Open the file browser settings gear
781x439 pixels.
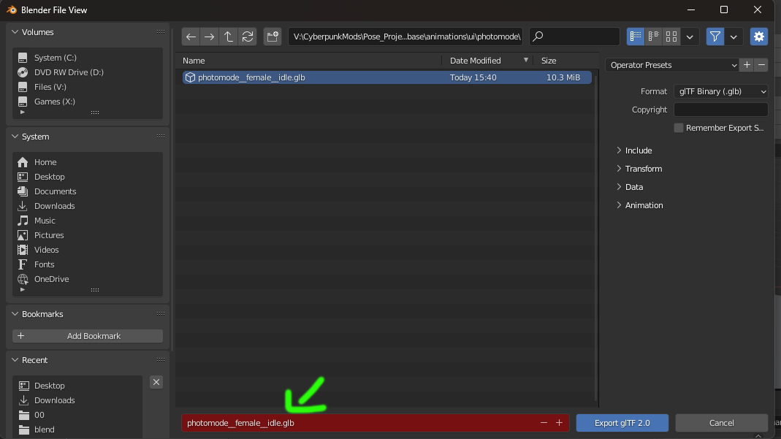[758, 36]
